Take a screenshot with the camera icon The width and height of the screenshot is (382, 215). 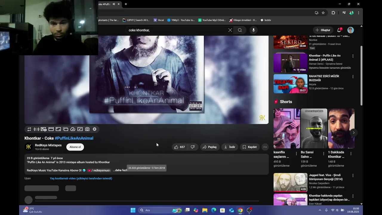[87, 129]
